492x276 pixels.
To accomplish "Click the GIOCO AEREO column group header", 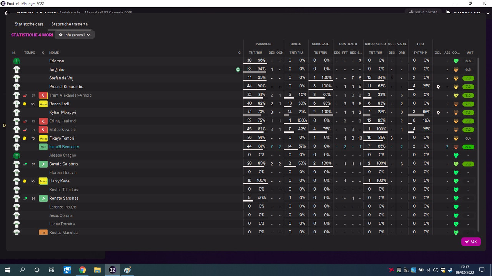I will 376,44.
